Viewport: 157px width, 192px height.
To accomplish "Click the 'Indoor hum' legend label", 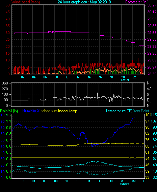I will (49, 111).
